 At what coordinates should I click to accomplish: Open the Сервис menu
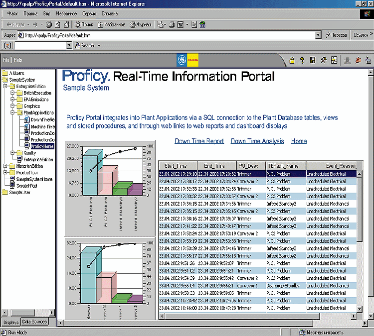89,13
